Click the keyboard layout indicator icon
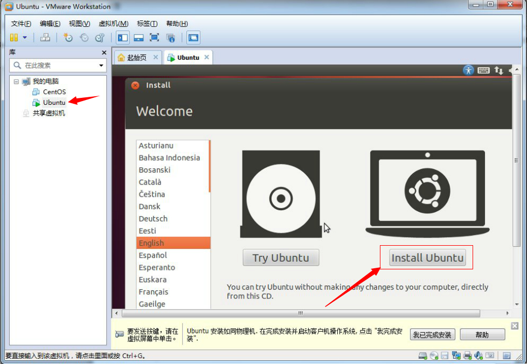Image resolution: width=527 pixels, height=364 pixels. pos(484,70)
